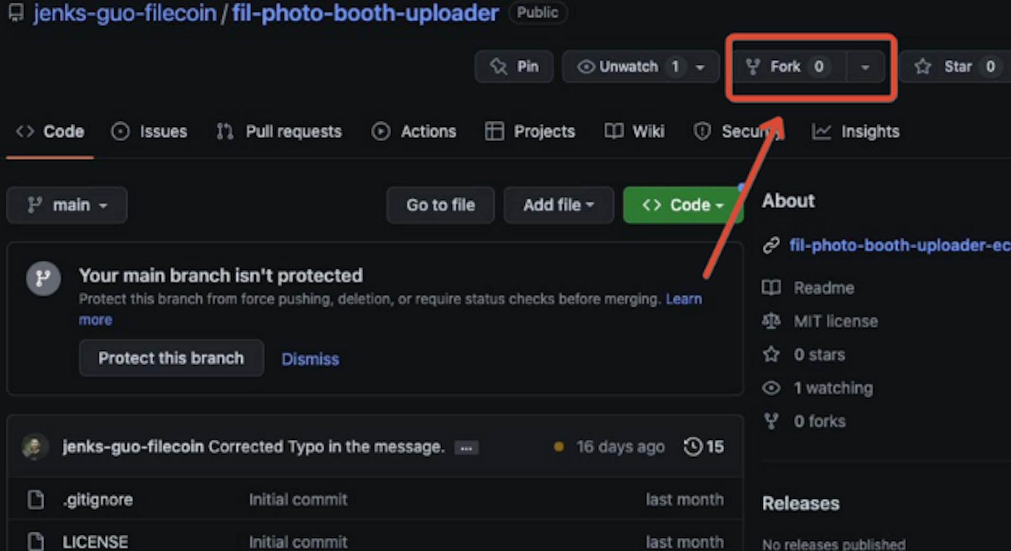1011x551 pixels.
Task: Click the .gitignore file icon
Action: pyautogui.click(x=36, y=499)
